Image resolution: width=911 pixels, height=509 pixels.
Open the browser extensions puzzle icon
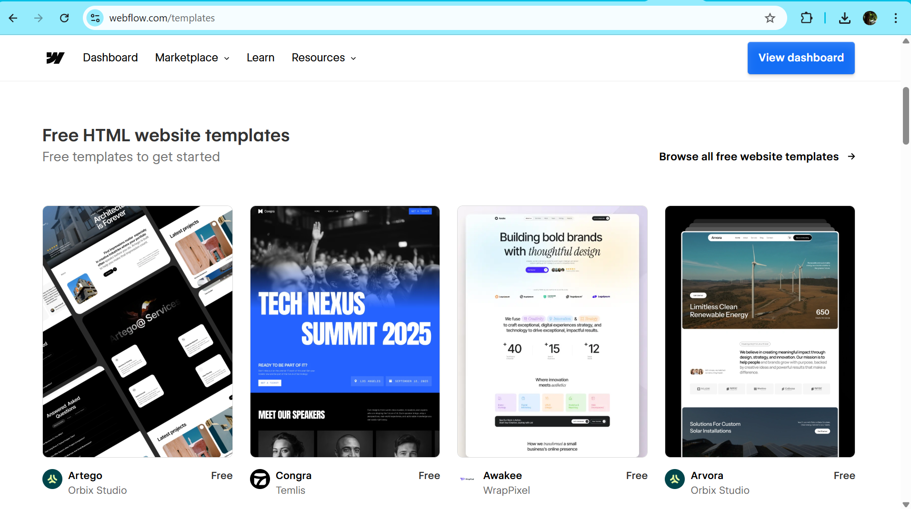click(806, 18)
